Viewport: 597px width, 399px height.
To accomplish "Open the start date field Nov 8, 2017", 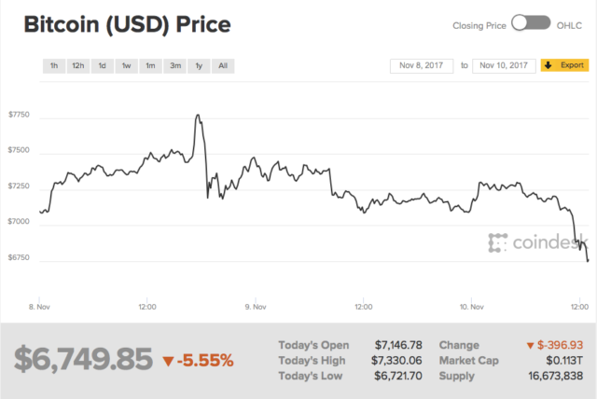I will coord(422,65).
